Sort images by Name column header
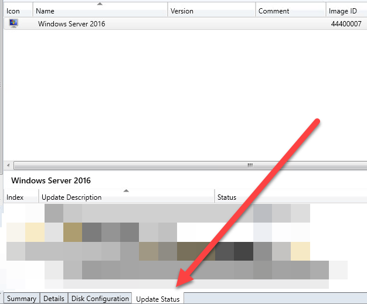Viewport: 367px width, 304px height. [x=100, y=11]
